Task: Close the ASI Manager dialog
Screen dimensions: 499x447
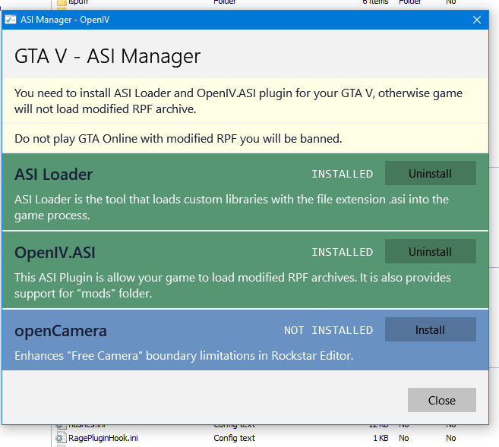Action: click(x=442, y=400)
